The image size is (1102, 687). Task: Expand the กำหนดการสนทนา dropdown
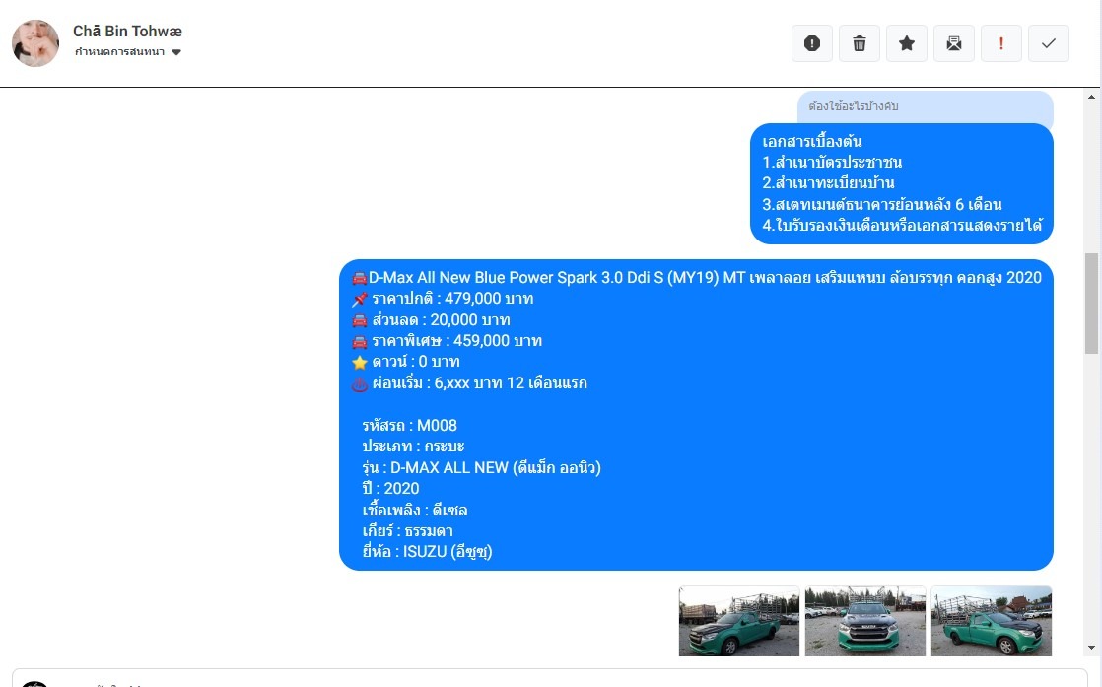[x=128, y=52]
